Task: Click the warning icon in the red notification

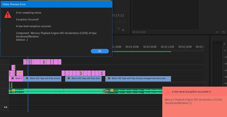Action: [167, 92]
